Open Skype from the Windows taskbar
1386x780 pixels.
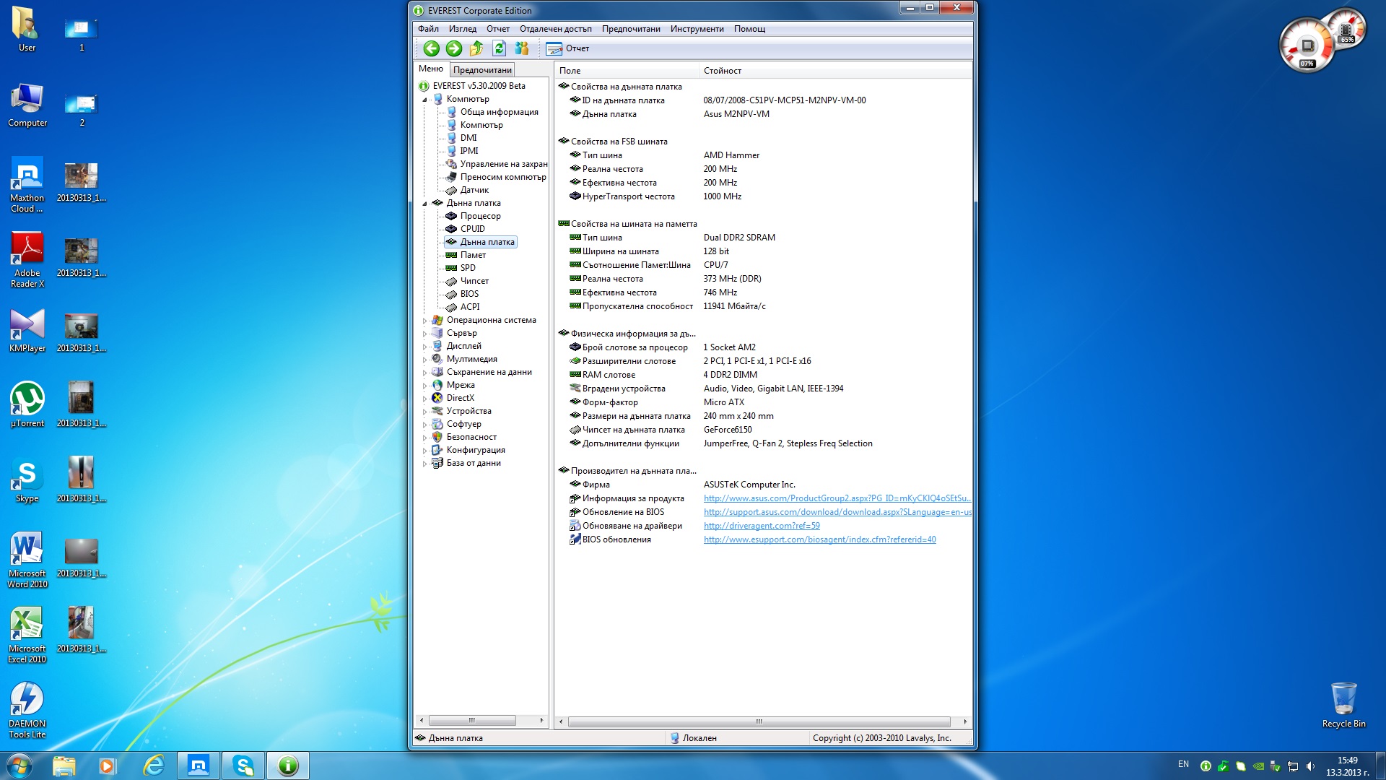243,766
